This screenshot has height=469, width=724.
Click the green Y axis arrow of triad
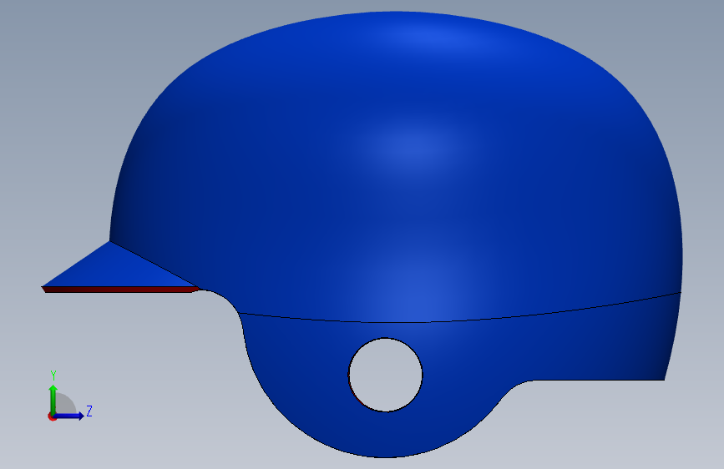coord(53,399)
